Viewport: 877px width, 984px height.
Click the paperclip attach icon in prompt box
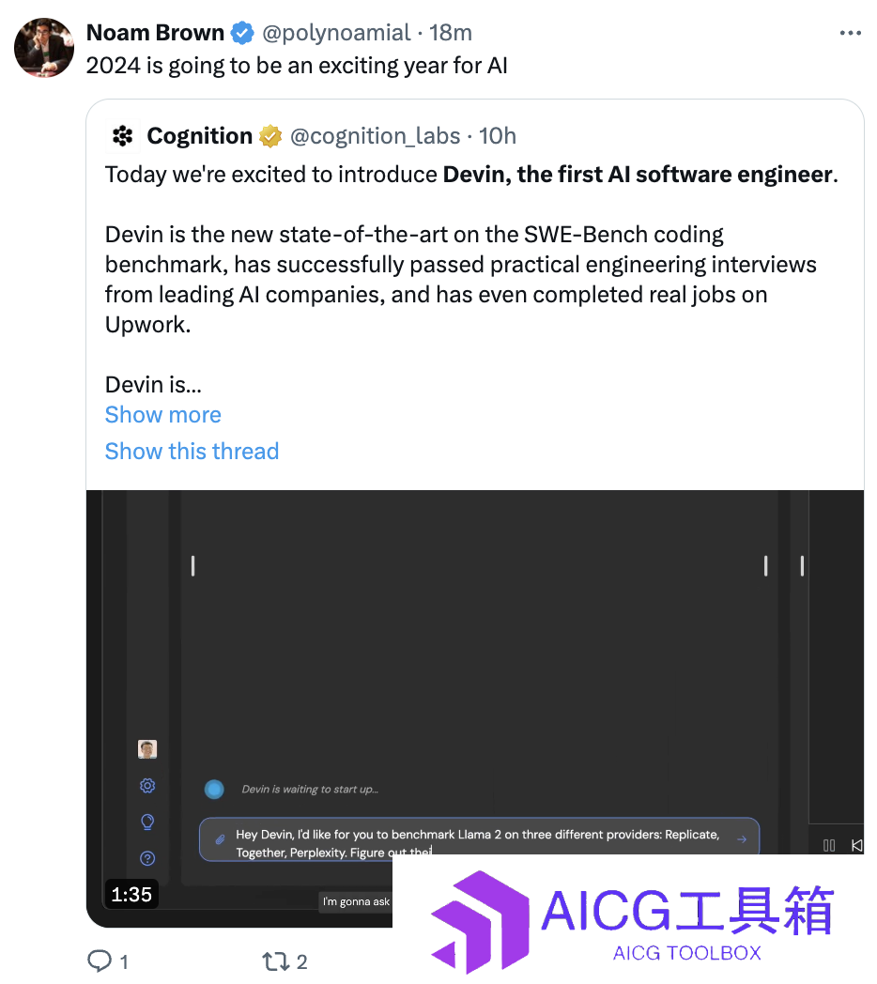tap(220, 839)
